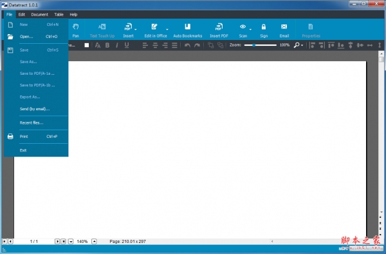This screenshot has width=386, height=254.
Task: Choose Send (by email)... entry
Action: pos(36,109)
